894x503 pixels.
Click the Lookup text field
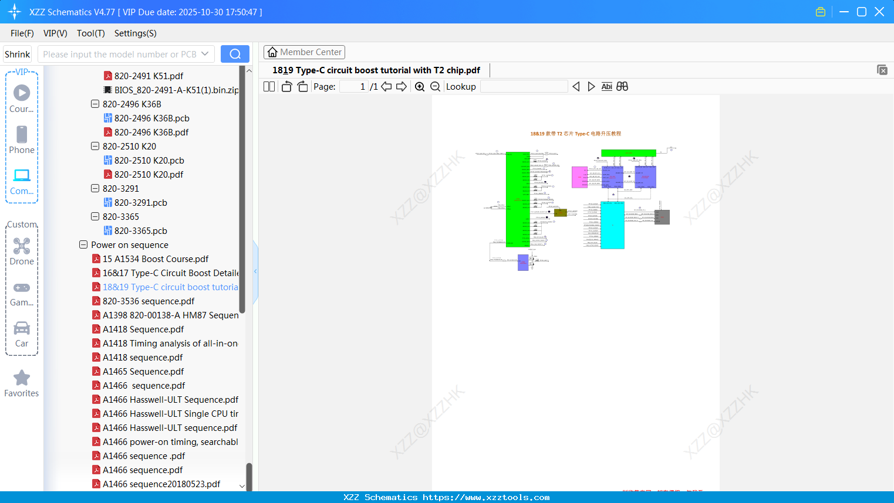click(x=524, y=87)
